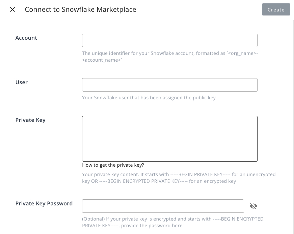Screen dimensions: 294x234
Task: Close the Connect to Snowflake Marketplace dialog
Action: click(12, 9)
